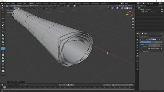Image resolution: width=164 pixels, height=92 pixels.
Task: Select the Inset Faces tool
Action: pyautogui.click(x=3, y=42)
